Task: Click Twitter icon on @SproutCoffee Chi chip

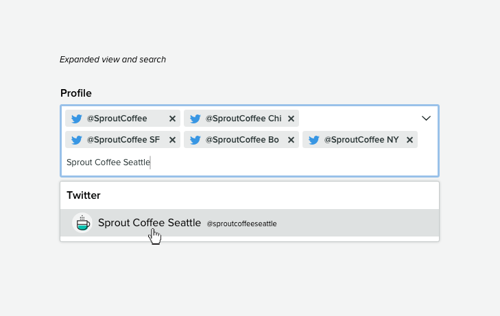Action: [x=195, y=119]
